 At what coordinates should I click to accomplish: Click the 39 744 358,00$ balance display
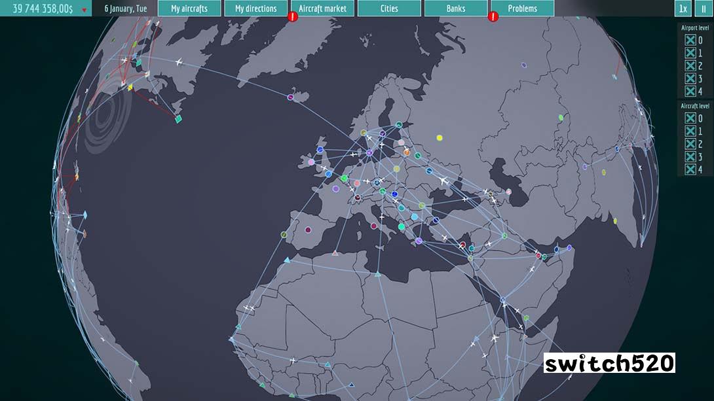click(43, 9)
